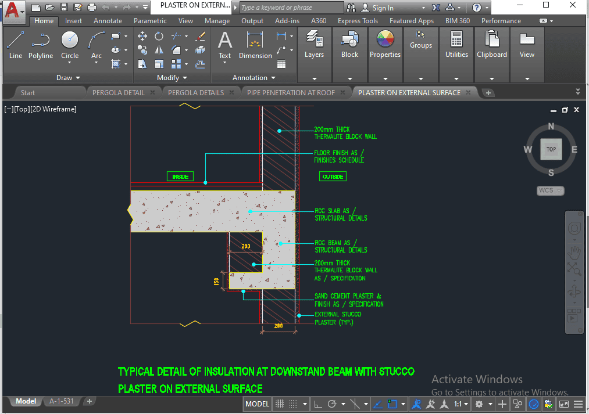Expand the Modify panel dropdown
Viewport: 589px width, 414px height.
(x=172, y=78)
